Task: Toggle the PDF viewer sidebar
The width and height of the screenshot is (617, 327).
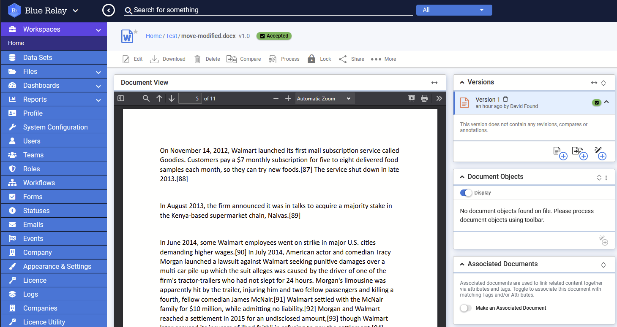Action: coord(121,98)
